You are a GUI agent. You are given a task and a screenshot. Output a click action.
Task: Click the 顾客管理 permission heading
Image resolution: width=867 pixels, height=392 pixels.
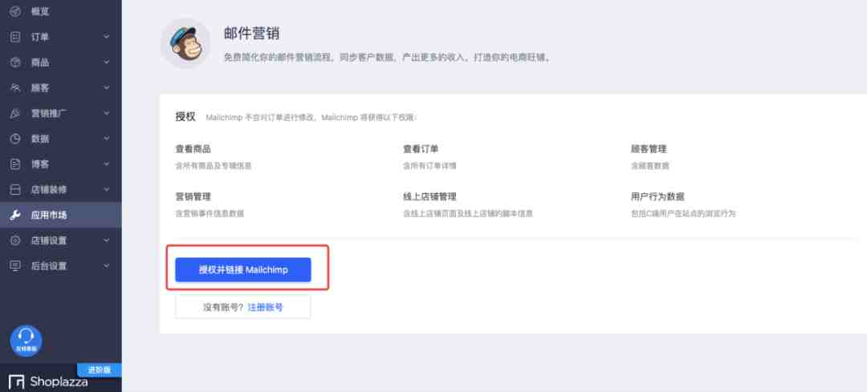tap(649, 149)
